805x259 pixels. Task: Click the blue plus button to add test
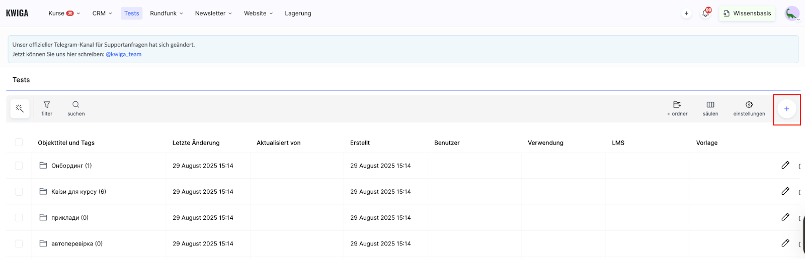[786, 109]
